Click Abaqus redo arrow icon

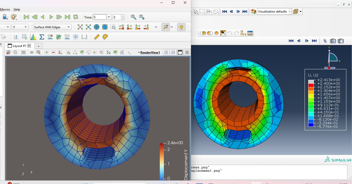(x=237, y=33)
